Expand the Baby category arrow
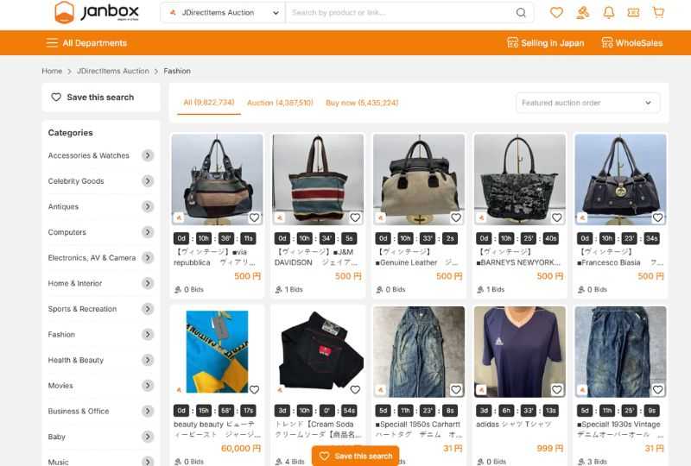 [148, 437]
